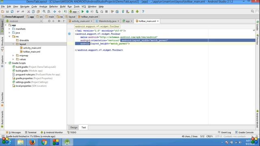Expand the java folder
Screen dimensions: 260x146
(9, 33)
